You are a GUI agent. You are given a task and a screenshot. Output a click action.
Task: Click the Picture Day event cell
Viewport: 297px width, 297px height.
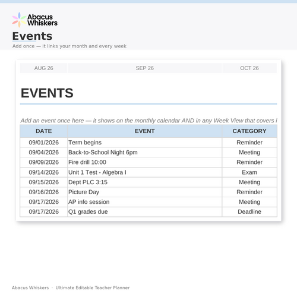145,192
